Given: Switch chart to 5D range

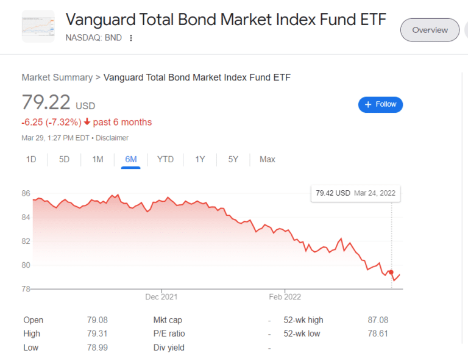Looking at the screenshot, I should [x=64, y=160].
